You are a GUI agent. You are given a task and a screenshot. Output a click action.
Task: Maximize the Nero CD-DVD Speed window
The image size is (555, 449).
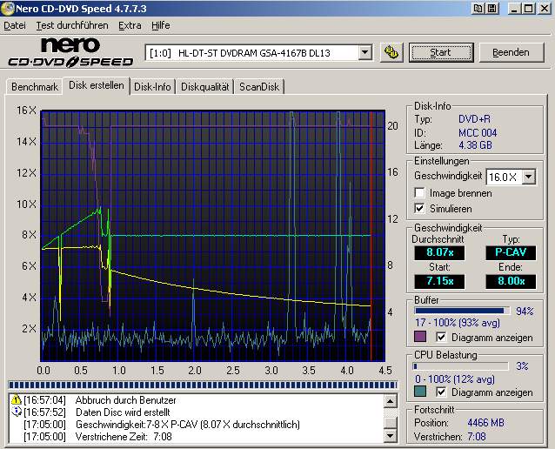528,9
